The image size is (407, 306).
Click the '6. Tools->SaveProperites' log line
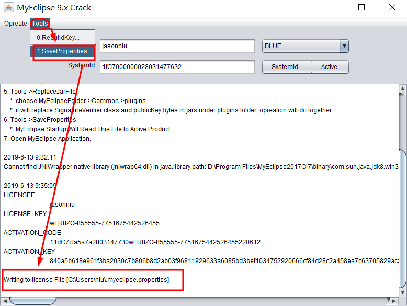[x=40, y=120]
